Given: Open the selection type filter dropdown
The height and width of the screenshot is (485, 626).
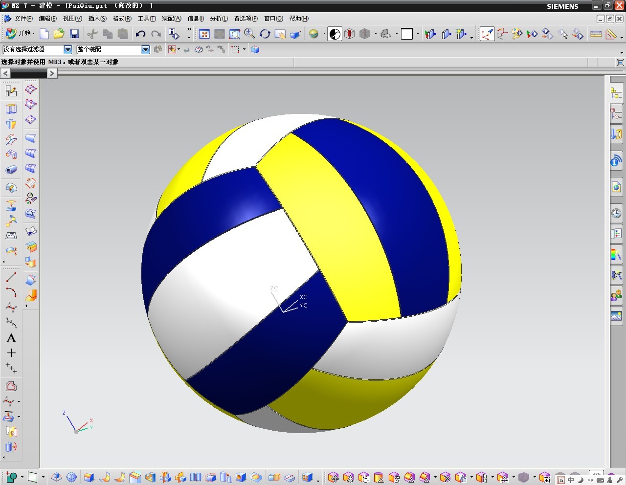Looking at the screenshot, I should pyautogui.click(x=68, y=49).
